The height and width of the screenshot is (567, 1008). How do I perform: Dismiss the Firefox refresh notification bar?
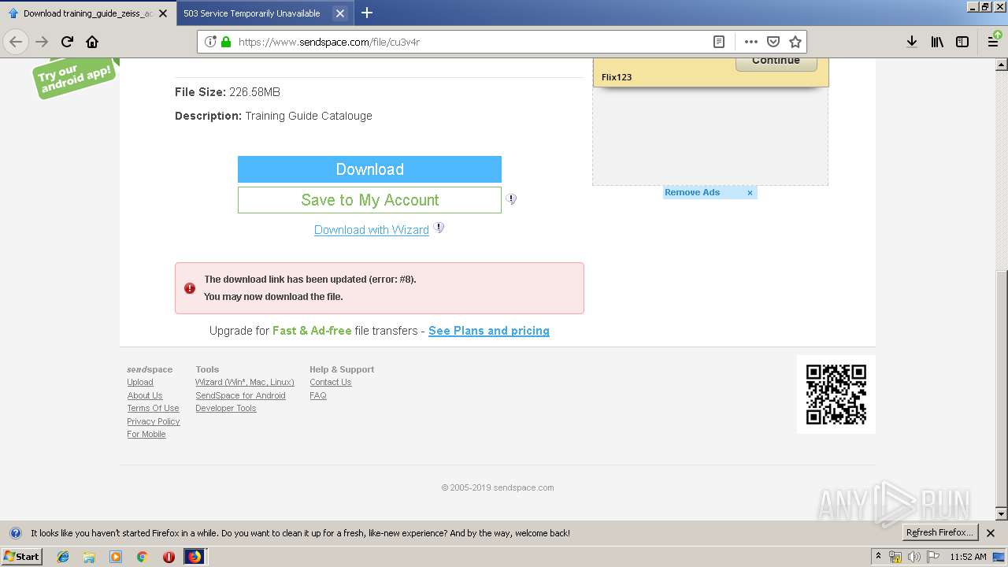pos(991,533)
